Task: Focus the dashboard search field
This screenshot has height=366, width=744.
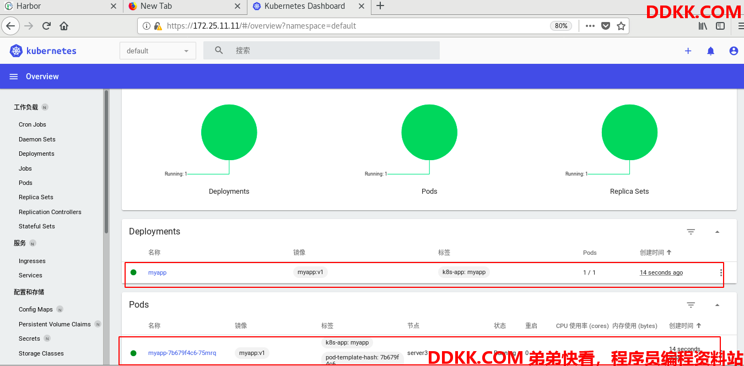Action: (x=321, y=50)
